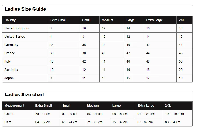This screenshot has width=197, height=131.
Task: Click the 103 - 109 cm chest cell
Action: [174, 114]
